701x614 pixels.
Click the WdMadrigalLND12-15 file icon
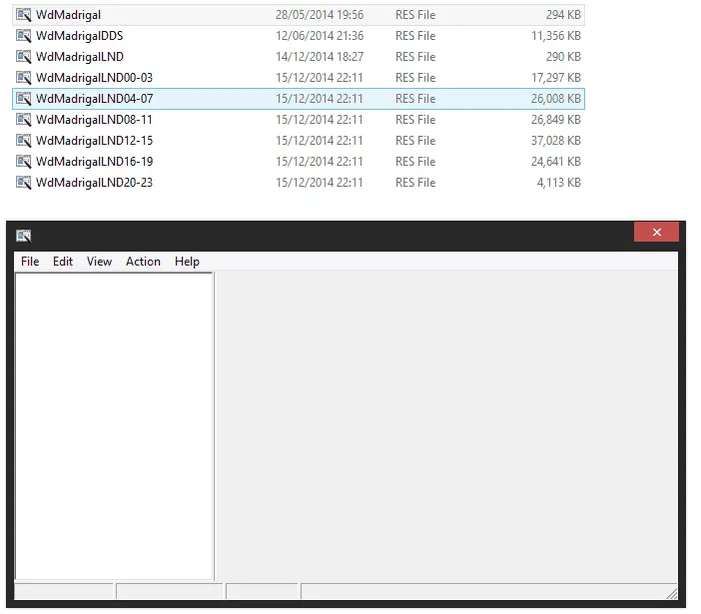tap(24, 141)
